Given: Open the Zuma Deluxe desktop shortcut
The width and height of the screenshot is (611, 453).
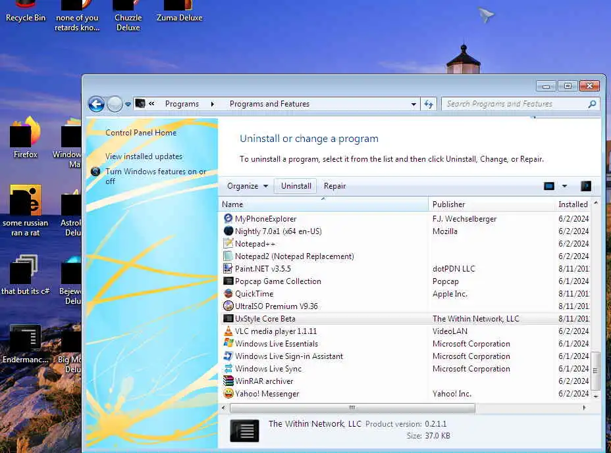Looking at the screenshot, I should pyautogui.click(x=179, y=12).
